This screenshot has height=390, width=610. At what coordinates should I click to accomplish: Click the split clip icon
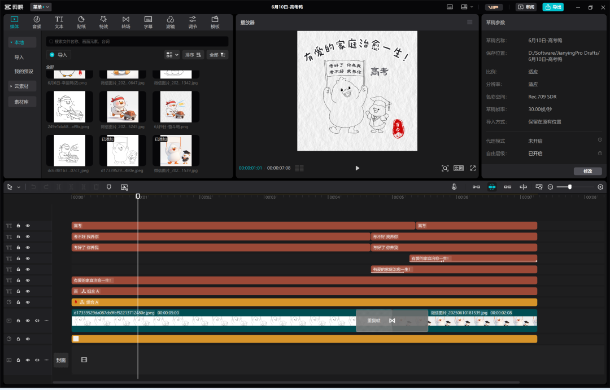59,187
